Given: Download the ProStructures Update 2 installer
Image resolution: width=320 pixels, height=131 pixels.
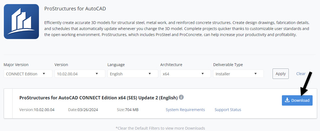Looking at the screenshot, I should (x=297, y=100).
